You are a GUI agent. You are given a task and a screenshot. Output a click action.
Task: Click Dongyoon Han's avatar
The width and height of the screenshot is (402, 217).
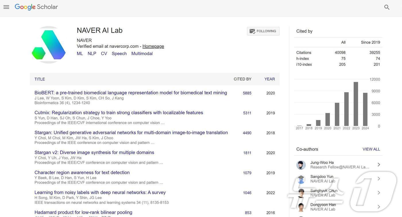click(301, 207)
